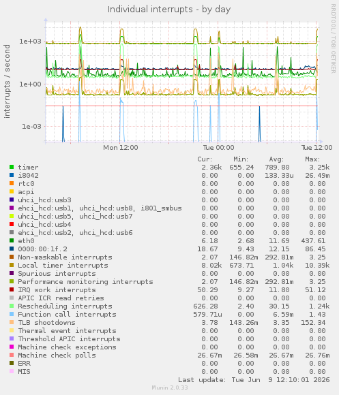This screenshot has height=395, width=339.
Task: Click the 'ehci_hcd:usb2, uhci_hcd:usb6' label
Action: click(75, 232)
